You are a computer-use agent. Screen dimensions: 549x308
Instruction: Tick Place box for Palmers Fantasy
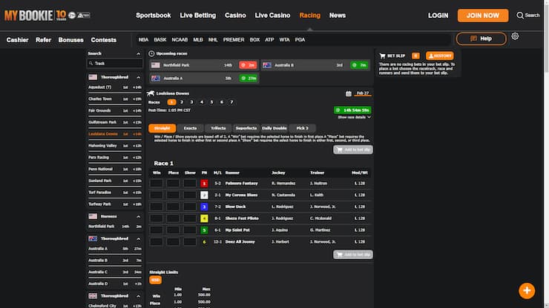[173, 183]
